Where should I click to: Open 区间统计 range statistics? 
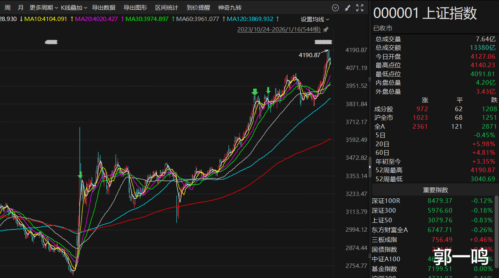click(167, 8)
